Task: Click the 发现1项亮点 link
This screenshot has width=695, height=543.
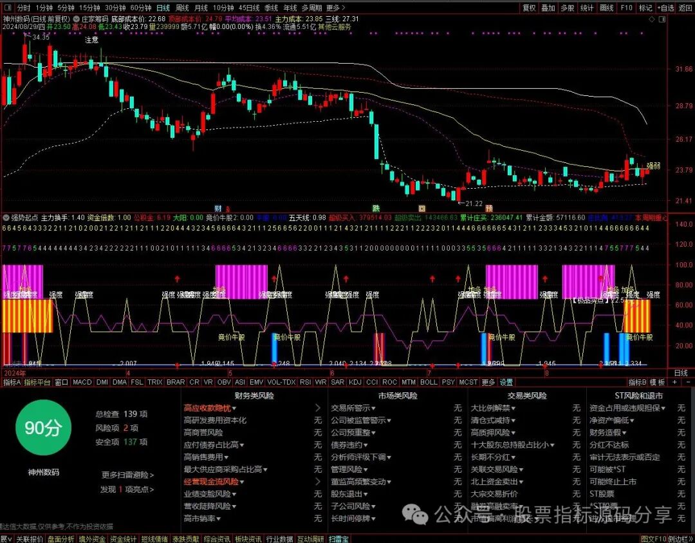Action: [x=127, y=490]
